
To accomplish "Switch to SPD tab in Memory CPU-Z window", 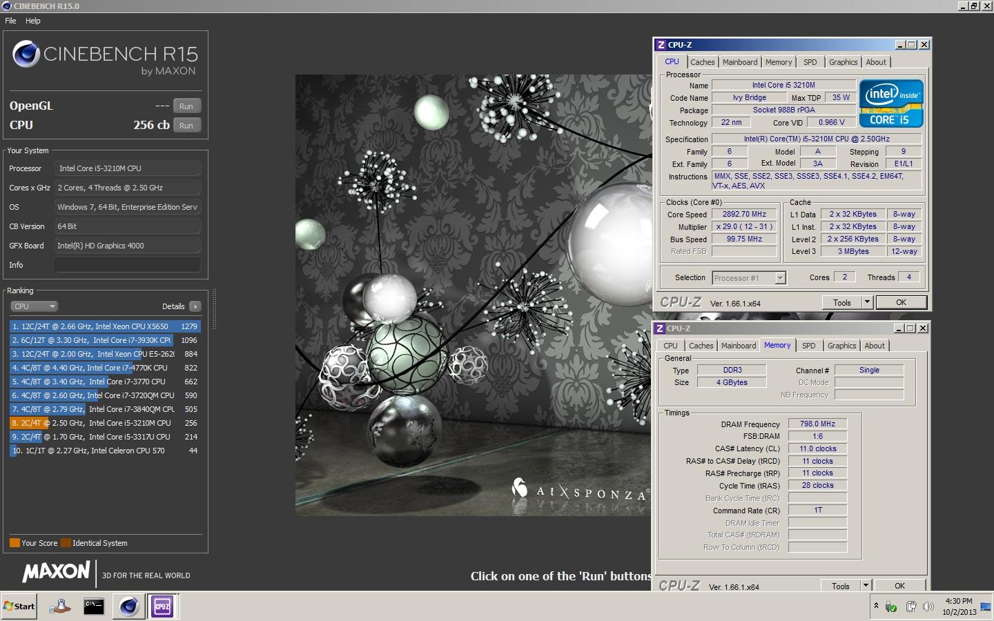I will click(809, 346).
